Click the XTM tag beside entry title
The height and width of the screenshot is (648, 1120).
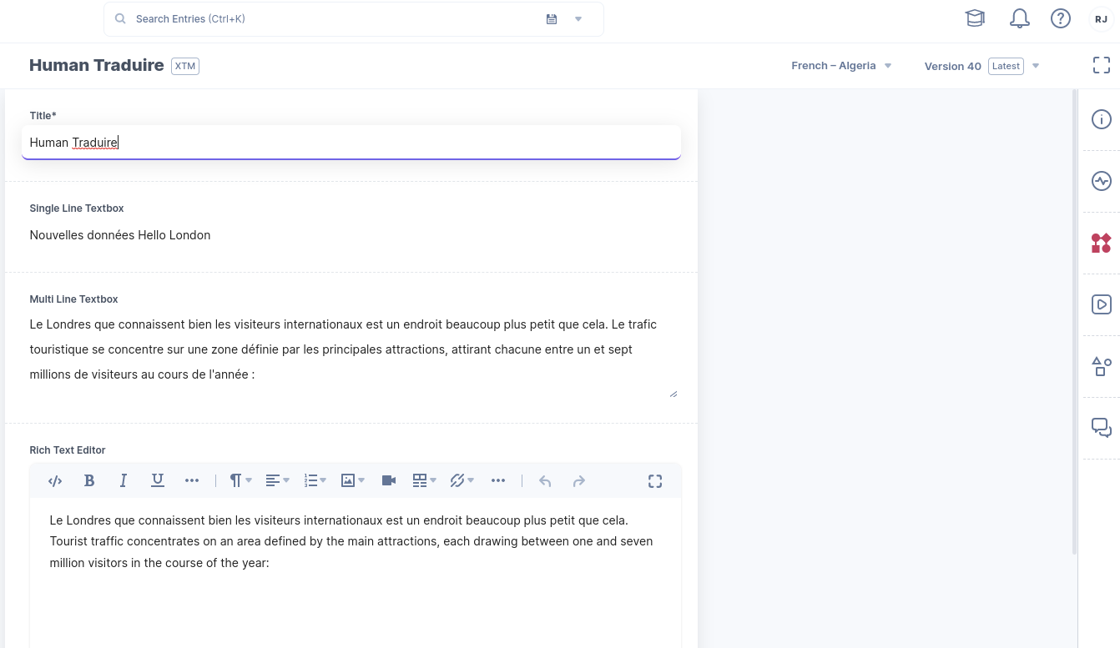pos(185,66)
